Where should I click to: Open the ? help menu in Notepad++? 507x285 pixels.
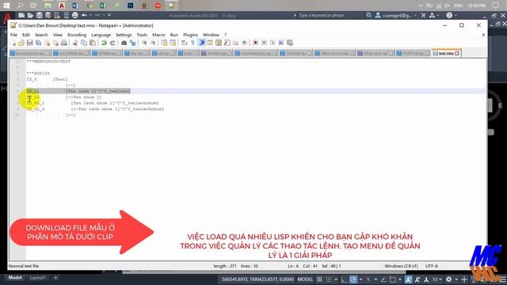tap(225, 35)
